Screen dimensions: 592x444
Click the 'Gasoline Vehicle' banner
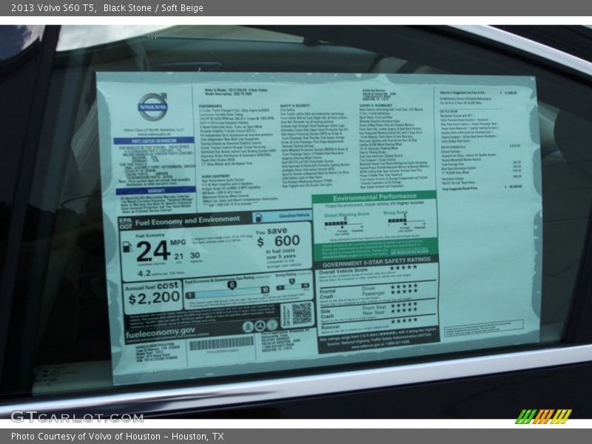(x=282, y=216)
